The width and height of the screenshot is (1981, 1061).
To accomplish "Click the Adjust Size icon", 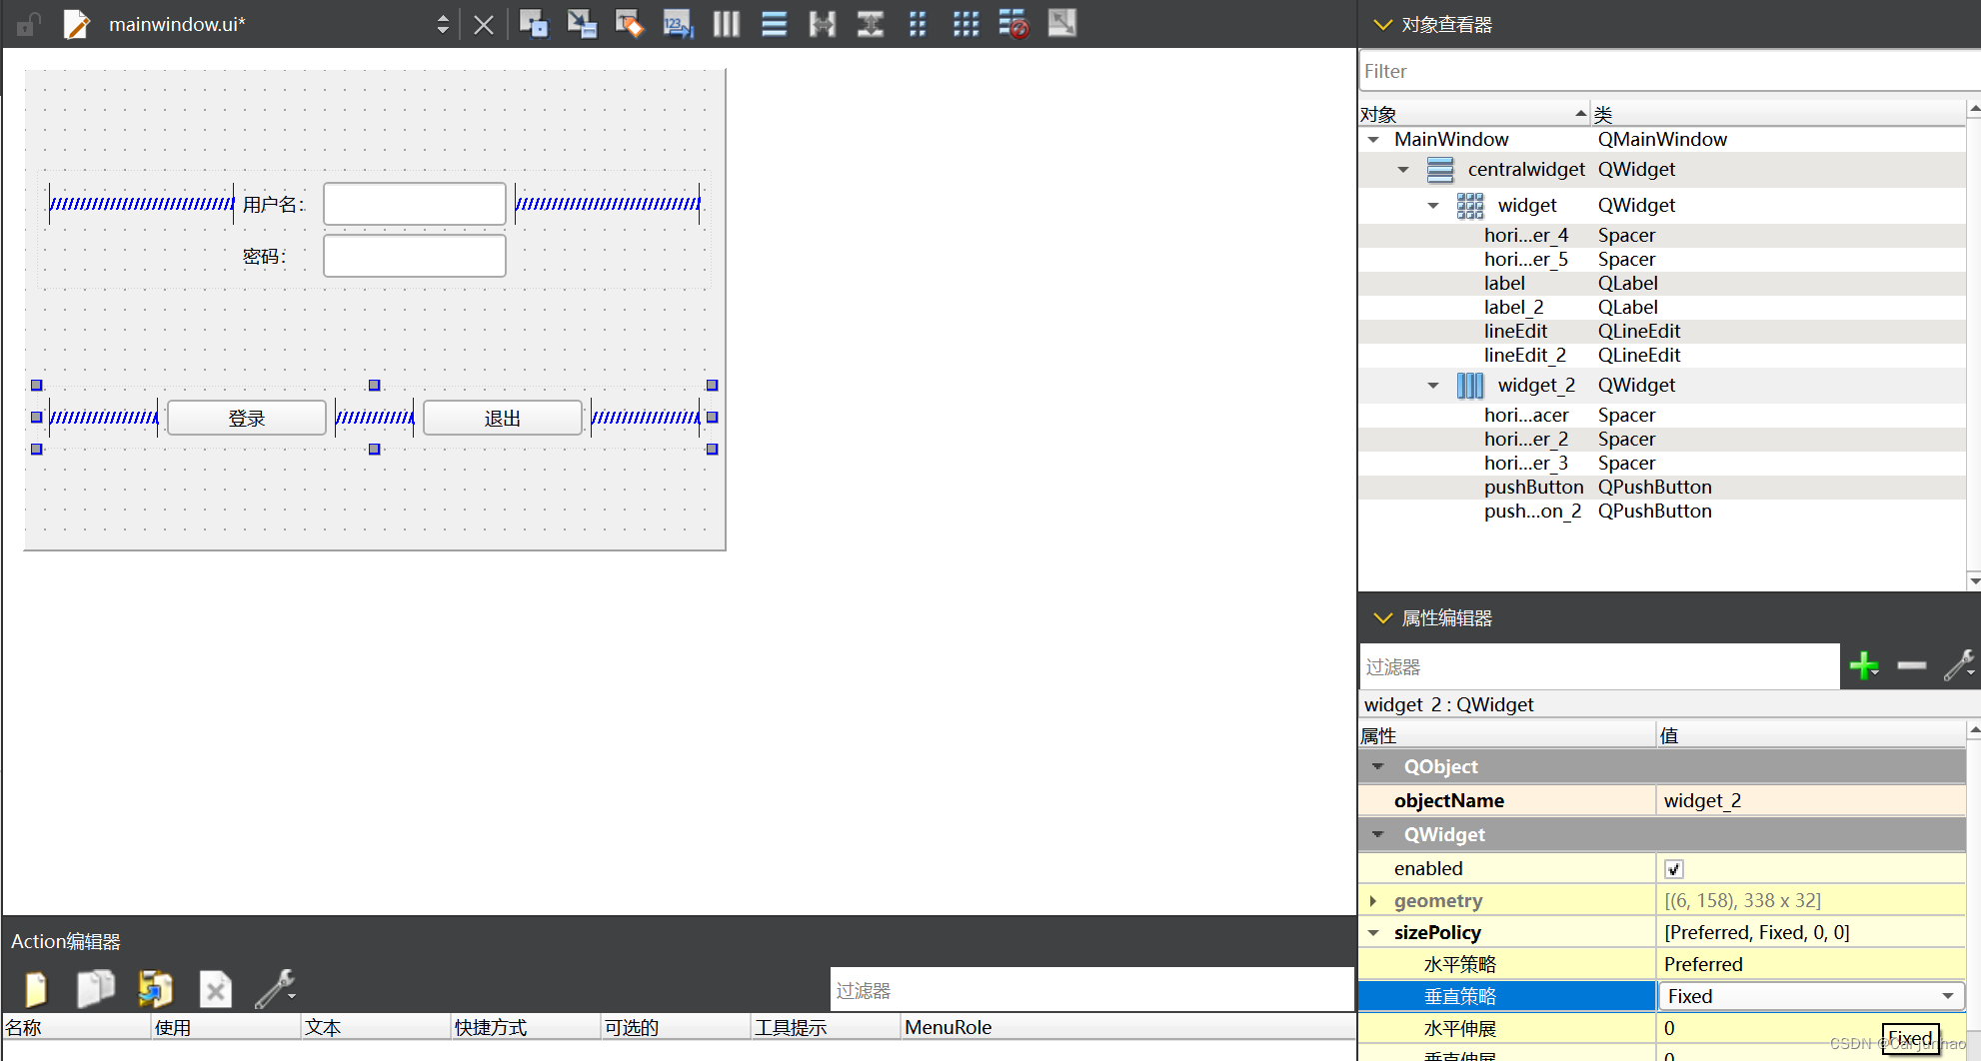I will click(x=1062, y=23).
